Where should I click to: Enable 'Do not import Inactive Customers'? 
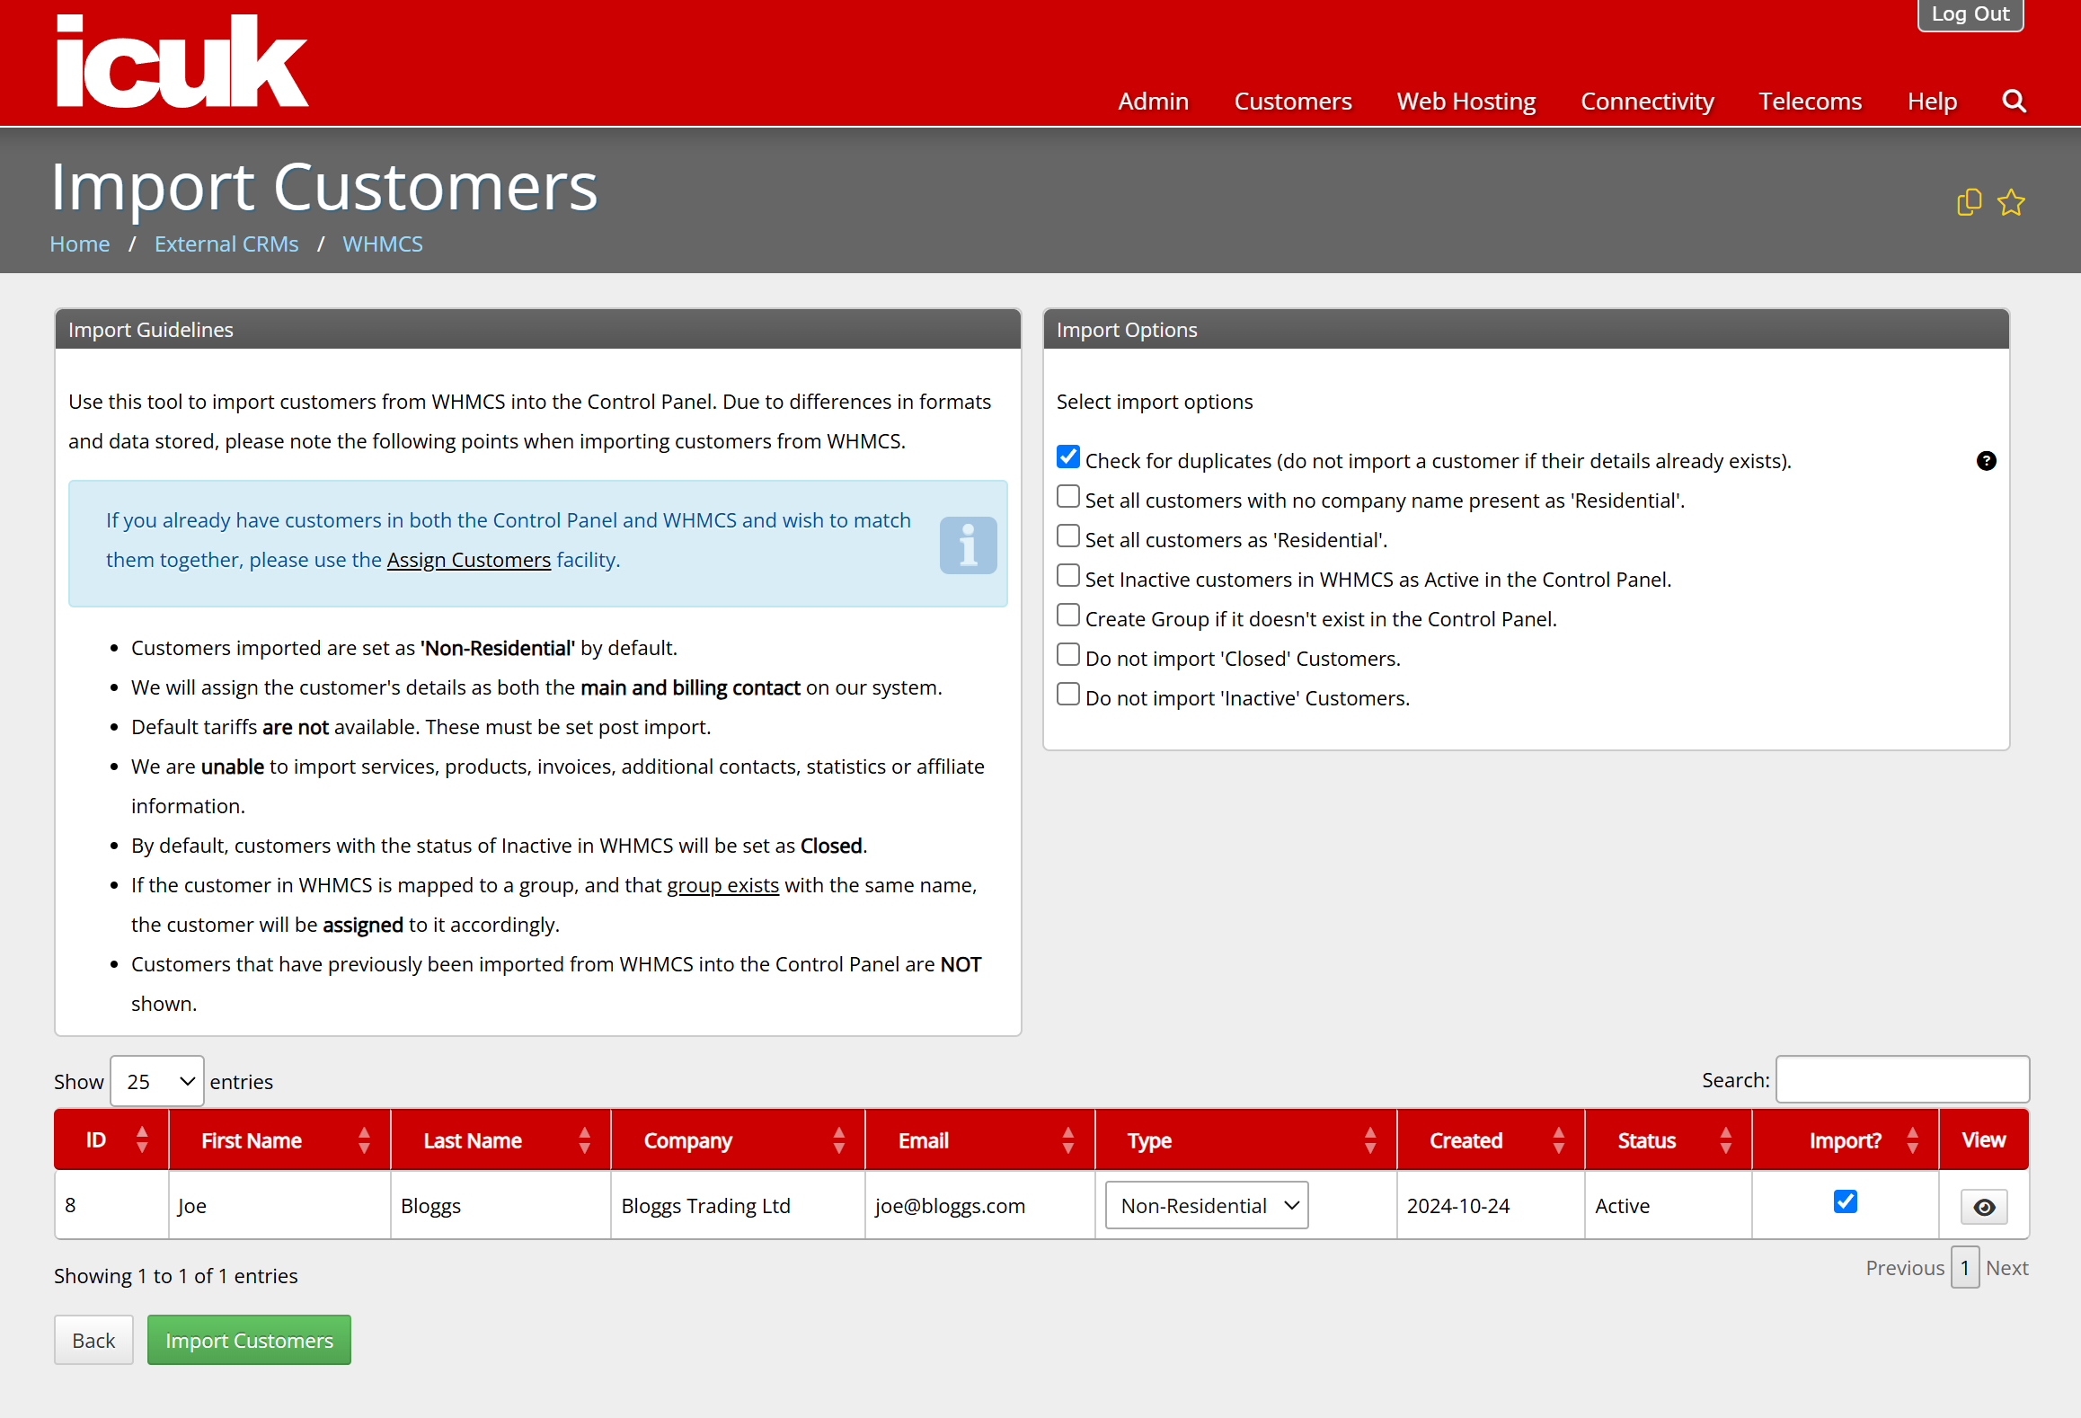tap(1068, 695)
